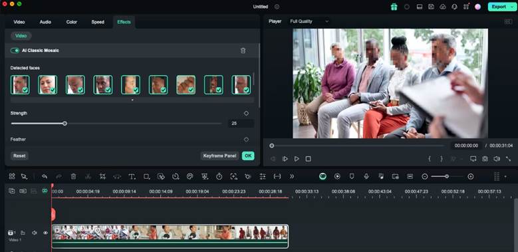
Task: Click the player volume speaker icon
Action: 497,159
